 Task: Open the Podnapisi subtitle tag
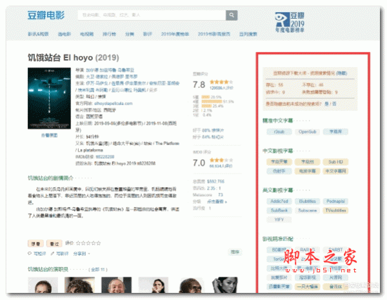[x=335, y=201]
